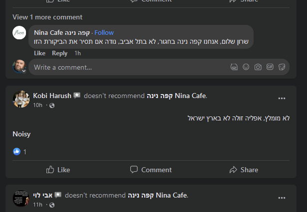The width and height of the screenshot is (307, 212).
Task: Open Kobi Harush's profile name link
Action: 52,95
